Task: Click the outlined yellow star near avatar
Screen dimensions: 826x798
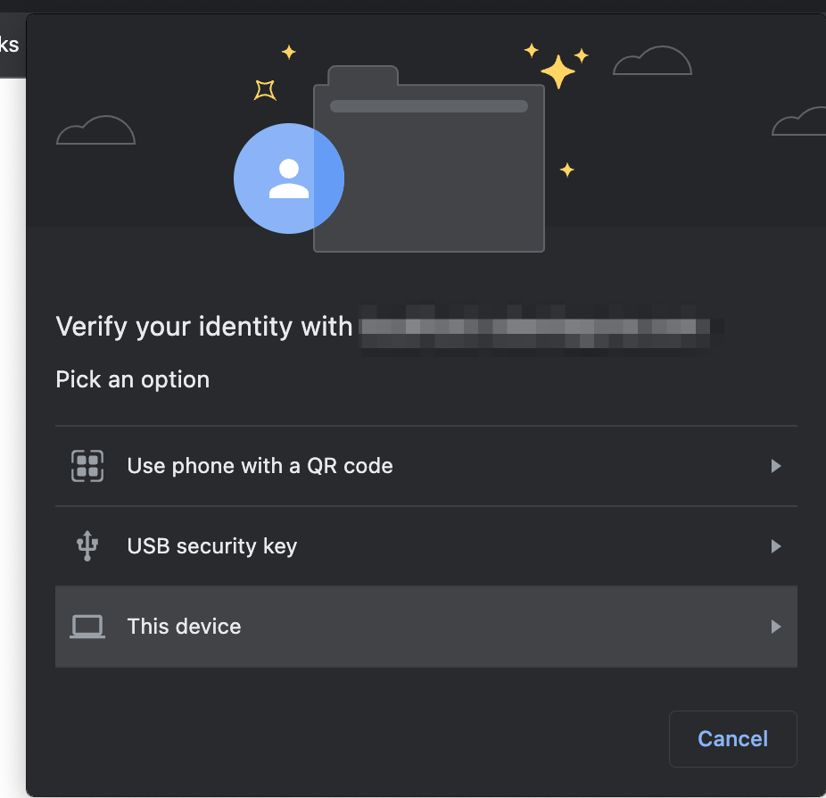Action: point(265,89)
